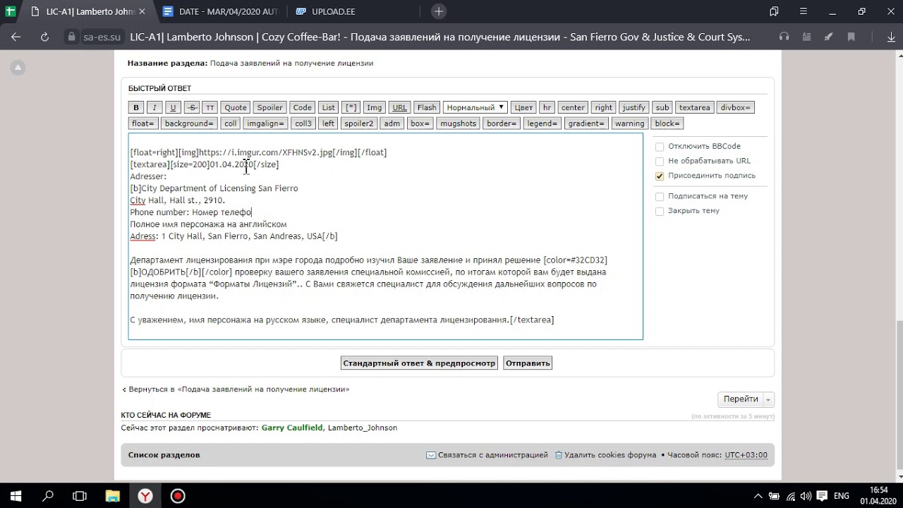Open Yandex Browser from the taskbar

(145, 496)
